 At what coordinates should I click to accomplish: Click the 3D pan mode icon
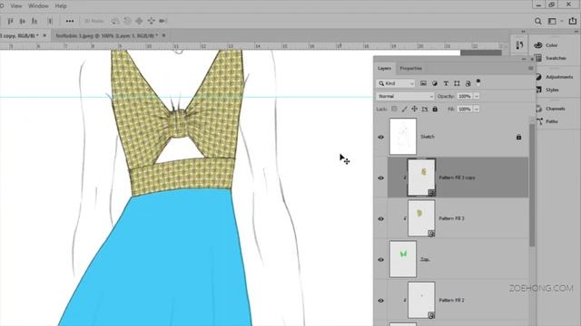pyautogui.click(x=139, y=21)
